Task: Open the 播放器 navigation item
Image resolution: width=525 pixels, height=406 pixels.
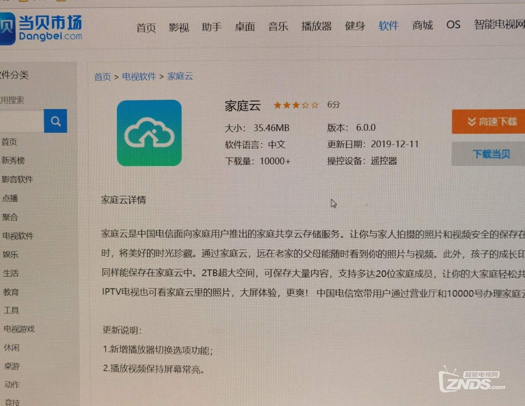Action: coord(316,26)
